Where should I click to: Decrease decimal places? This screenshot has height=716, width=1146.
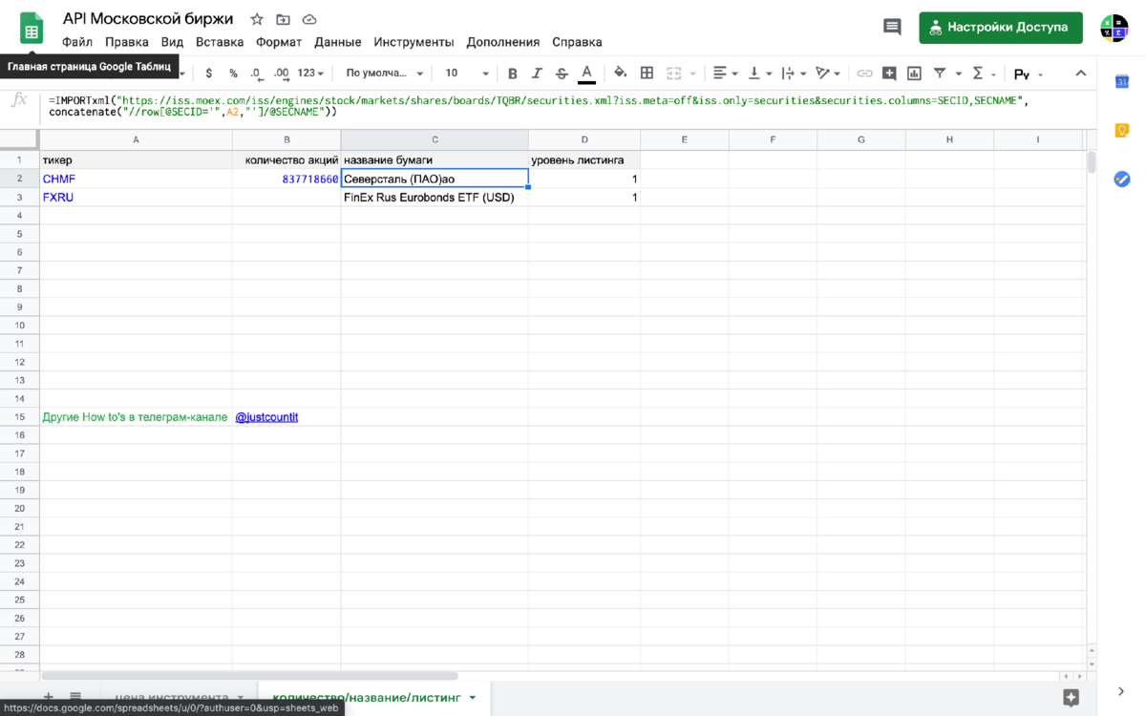tap(257, 74)
